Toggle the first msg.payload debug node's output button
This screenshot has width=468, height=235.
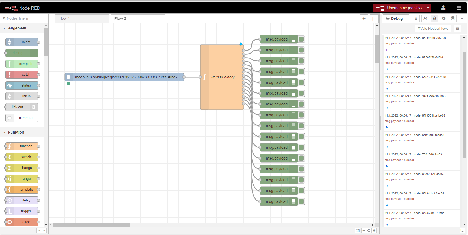[301, 39]
